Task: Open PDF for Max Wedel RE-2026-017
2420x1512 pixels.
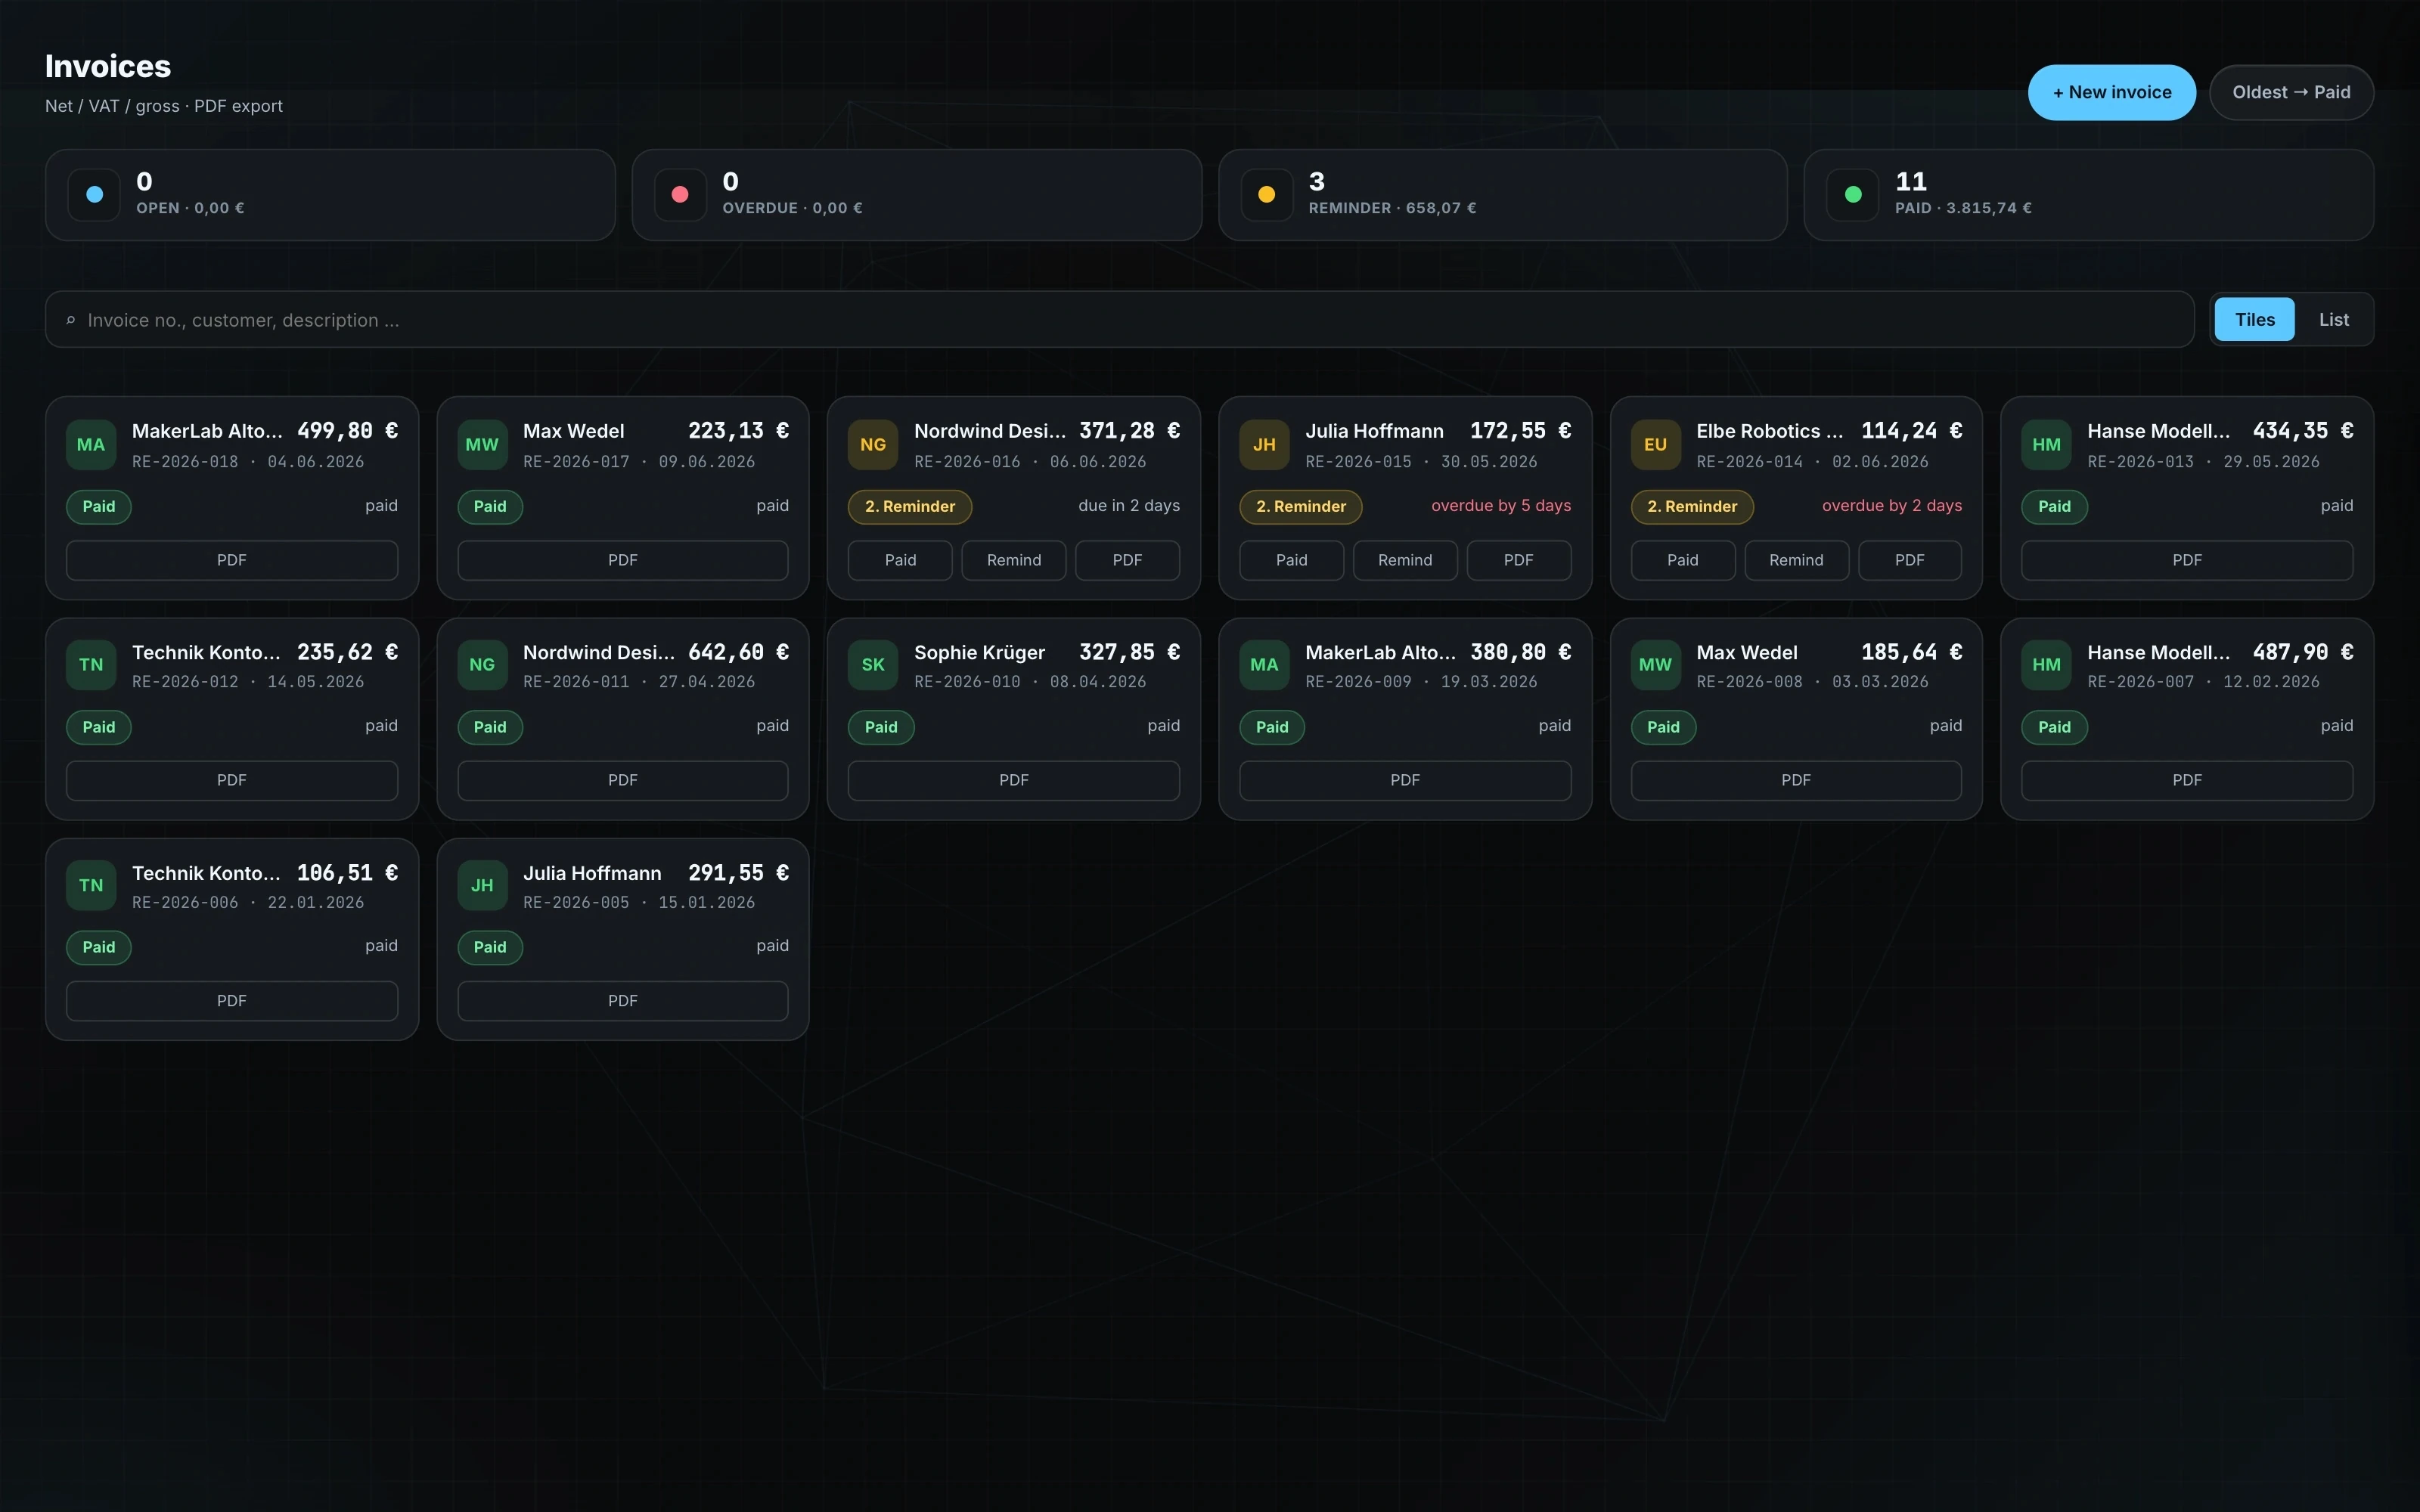Action: coord(622,560)
